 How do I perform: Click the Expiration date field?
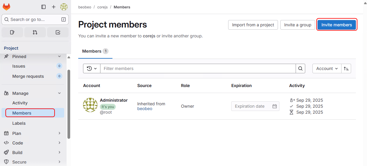click(x=252, y=106)
